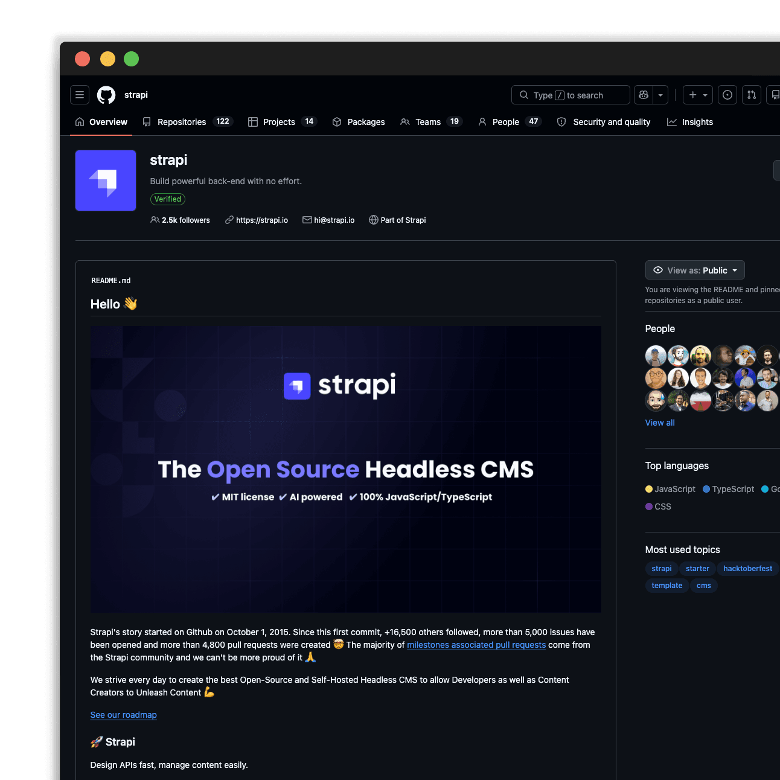Click the Verified badge
Screen dimensions: 780x780
click(168, 199)
